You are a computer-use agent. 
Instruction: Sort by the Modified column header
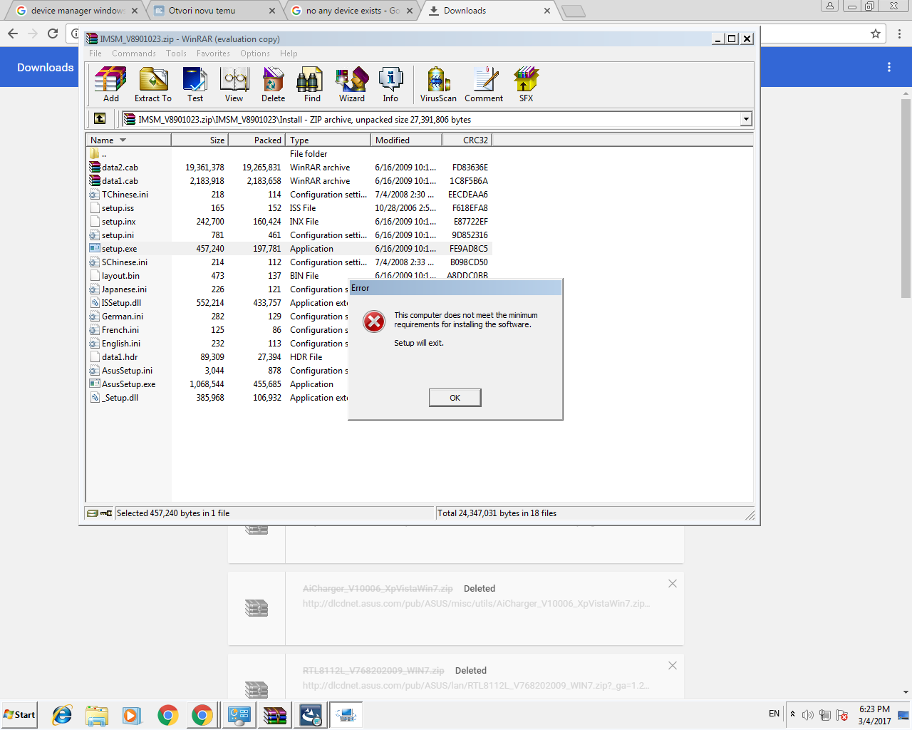pos(406,140)
